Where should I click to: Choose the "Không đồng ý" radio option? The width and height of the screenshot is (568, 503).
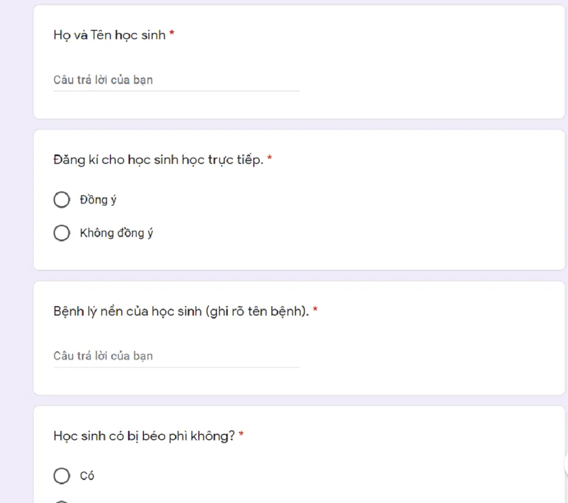point(61,233)
